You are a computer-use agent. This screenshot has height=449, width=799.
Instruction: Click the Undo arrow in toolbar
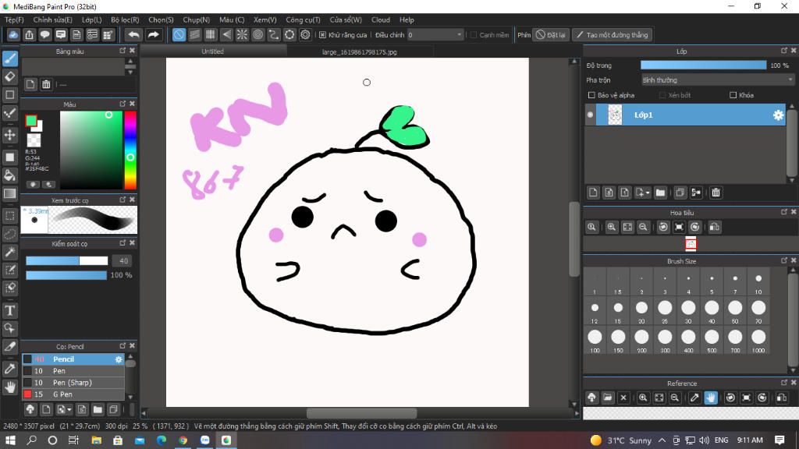tap(133, 34)
